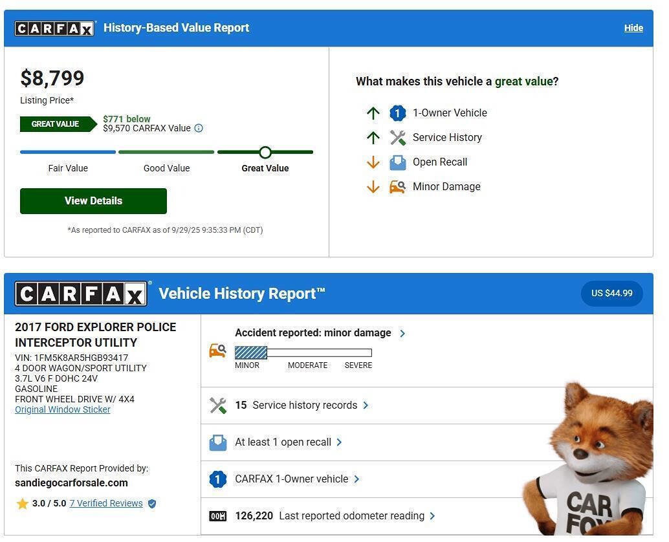The height and width of the screenshot is (542, 669).
Task: Click the verified reviews shield icon
Action: pos(152,504)
